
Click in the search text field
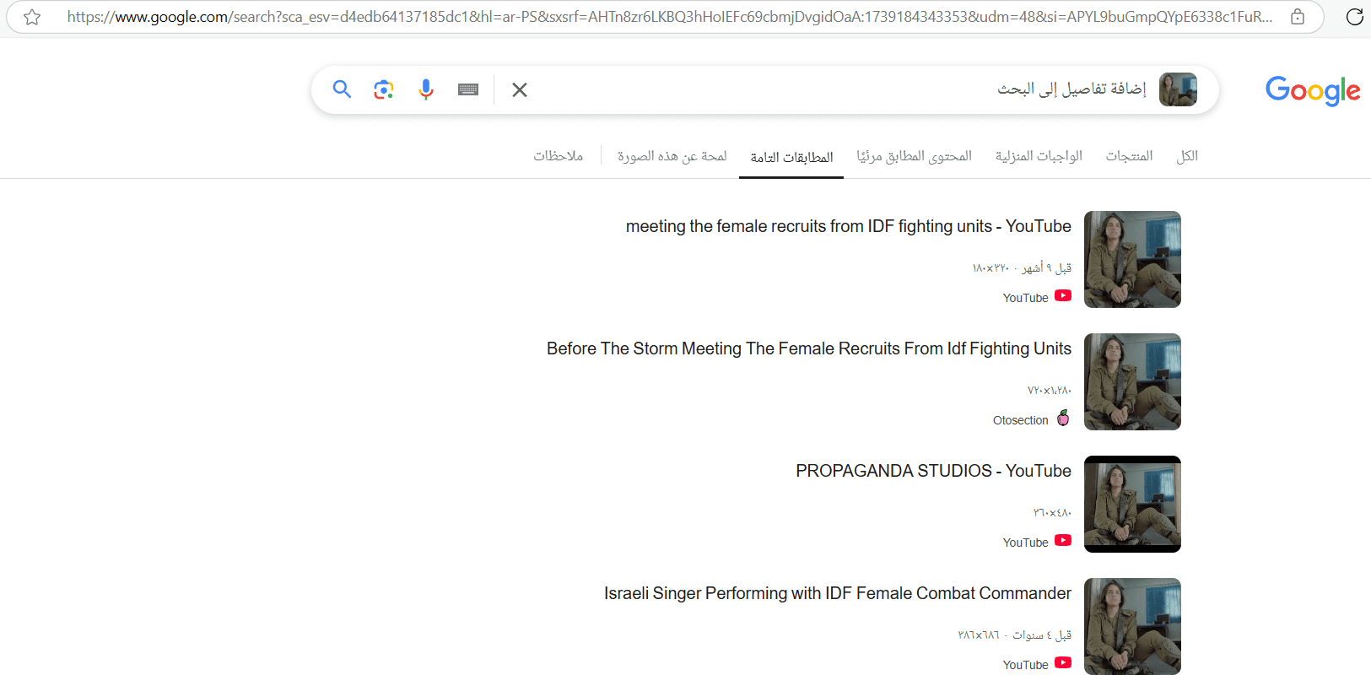759,89
